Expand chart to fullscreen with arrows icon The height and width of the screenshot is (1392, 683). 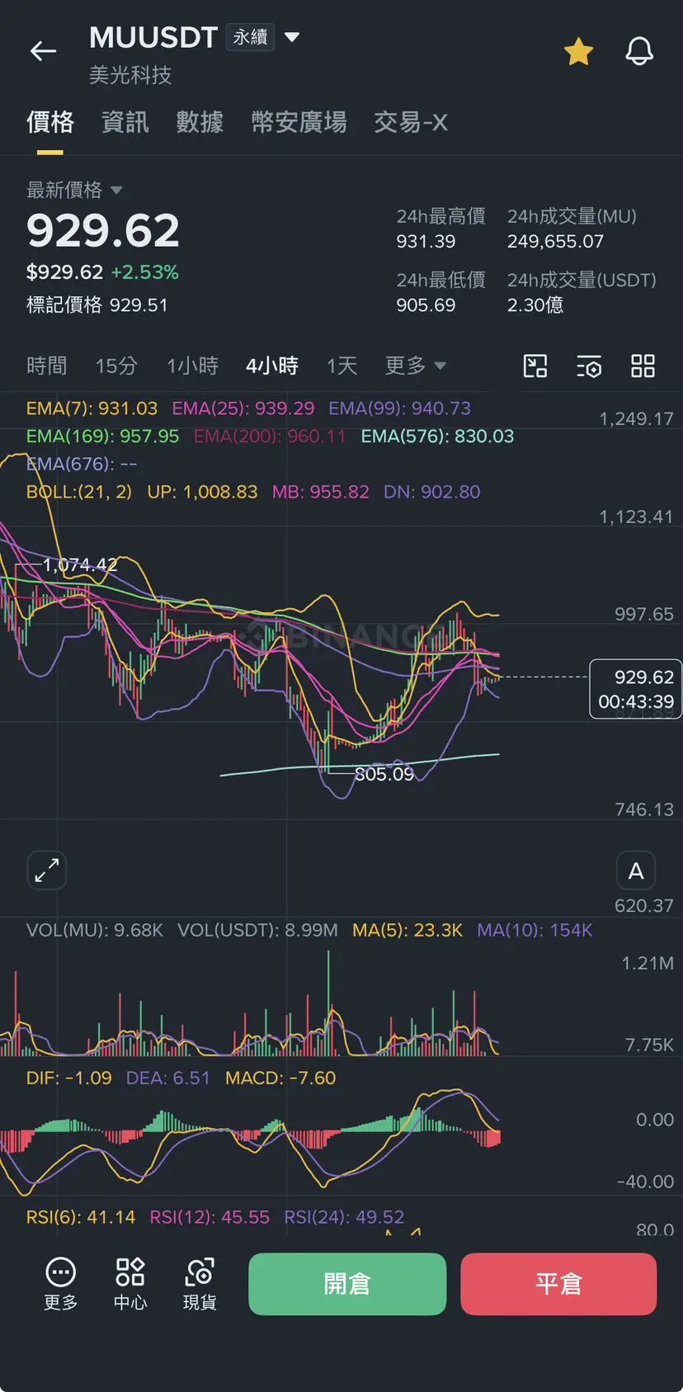[x=47, y=871]
